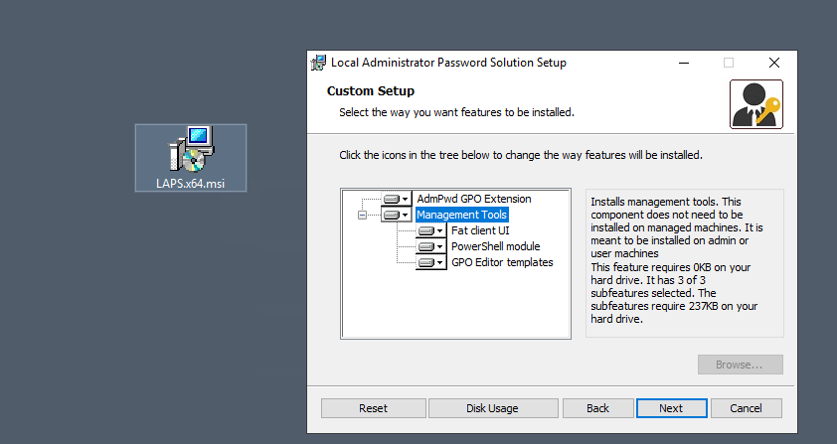Select the PowerShell module subfeature
837x444 pixels.
pos(495,246)
